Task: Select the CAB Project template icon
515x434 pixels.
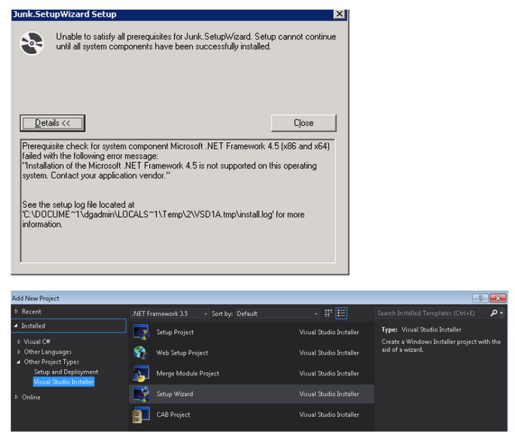Action: [143, 415]
